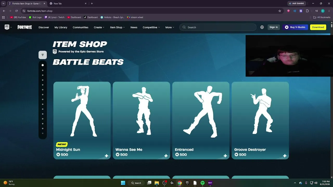Go to the Discover page
The image size is (333, 187).
[x=44, y=27]
